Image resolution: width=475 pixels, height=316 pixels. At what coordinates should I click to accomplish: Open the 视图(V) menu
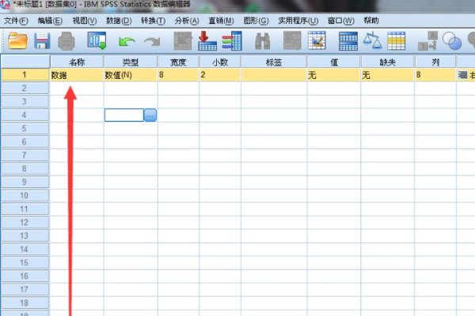[x=85, y=21]
